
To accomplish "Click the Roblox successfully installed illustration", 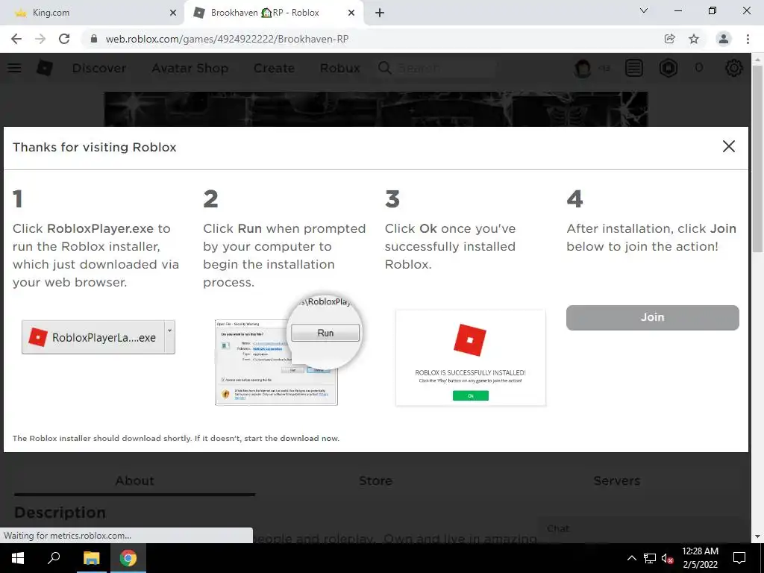I will point(471,357).
